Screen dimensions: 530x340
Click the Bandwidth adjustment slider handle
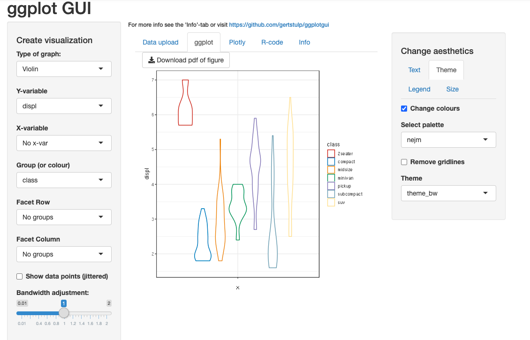[x=64, y=313]
